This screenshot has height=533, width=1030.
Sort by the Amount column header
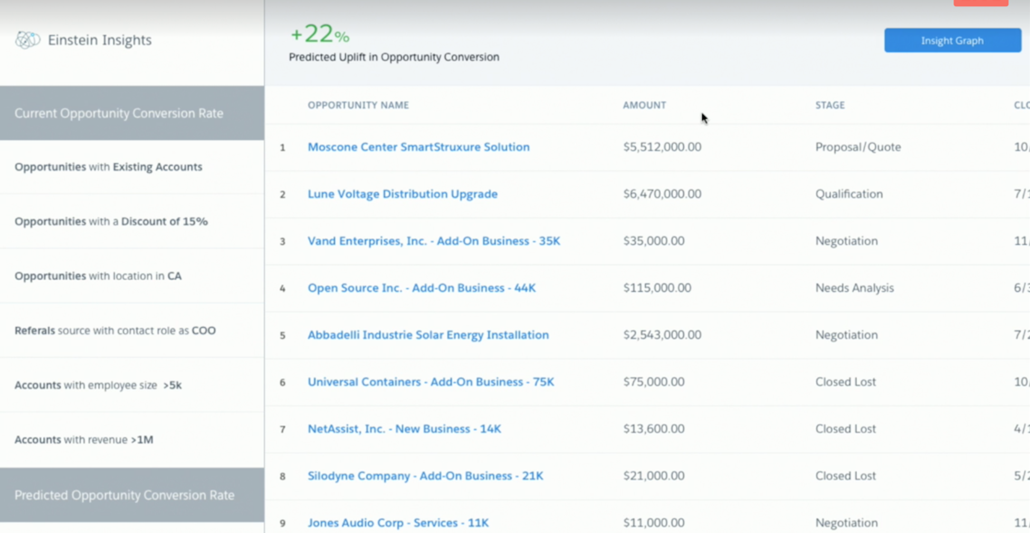pos(644,105)
